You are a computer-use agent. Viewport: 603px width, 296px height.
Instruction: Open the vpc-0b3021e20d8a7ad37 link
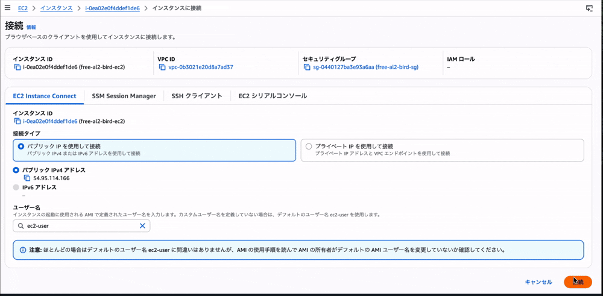tap(201, 68)
